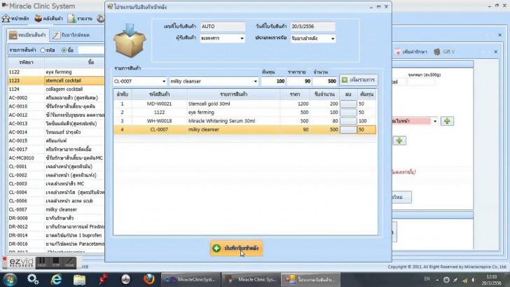Viewport: 510px width, 287px height.
Task: Open the settings gear in taskbar
Action: (33, 279)
